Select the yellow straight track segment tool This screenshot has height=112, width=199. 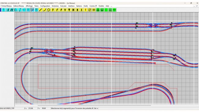[x=40, y=10]
